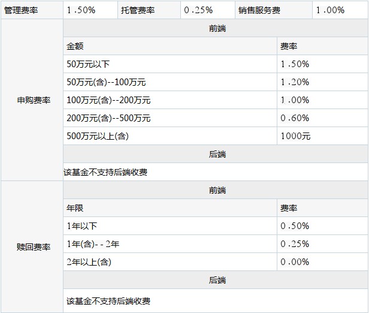
Task: Select the 1.20% fee rate value
Action: (295, 82)
